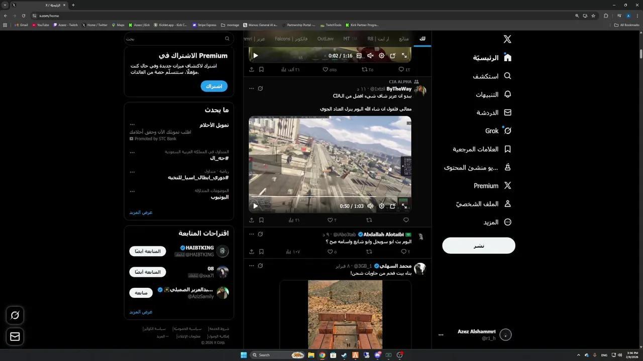
Task: Open Chat (الدردشة) from sidebar
Action: point(494,113)
